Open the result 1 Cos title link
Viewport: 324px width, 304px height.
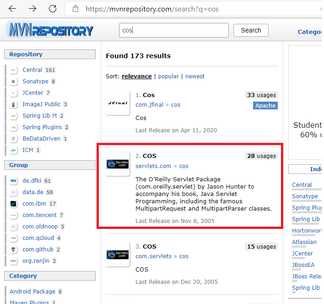tap(149, 95)
